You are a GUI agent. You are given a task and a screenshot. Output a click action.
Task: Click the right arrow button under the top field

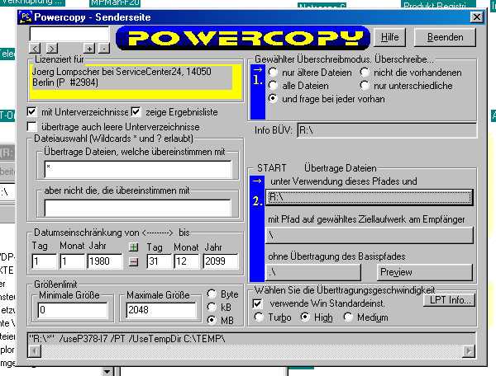point(52,48)
